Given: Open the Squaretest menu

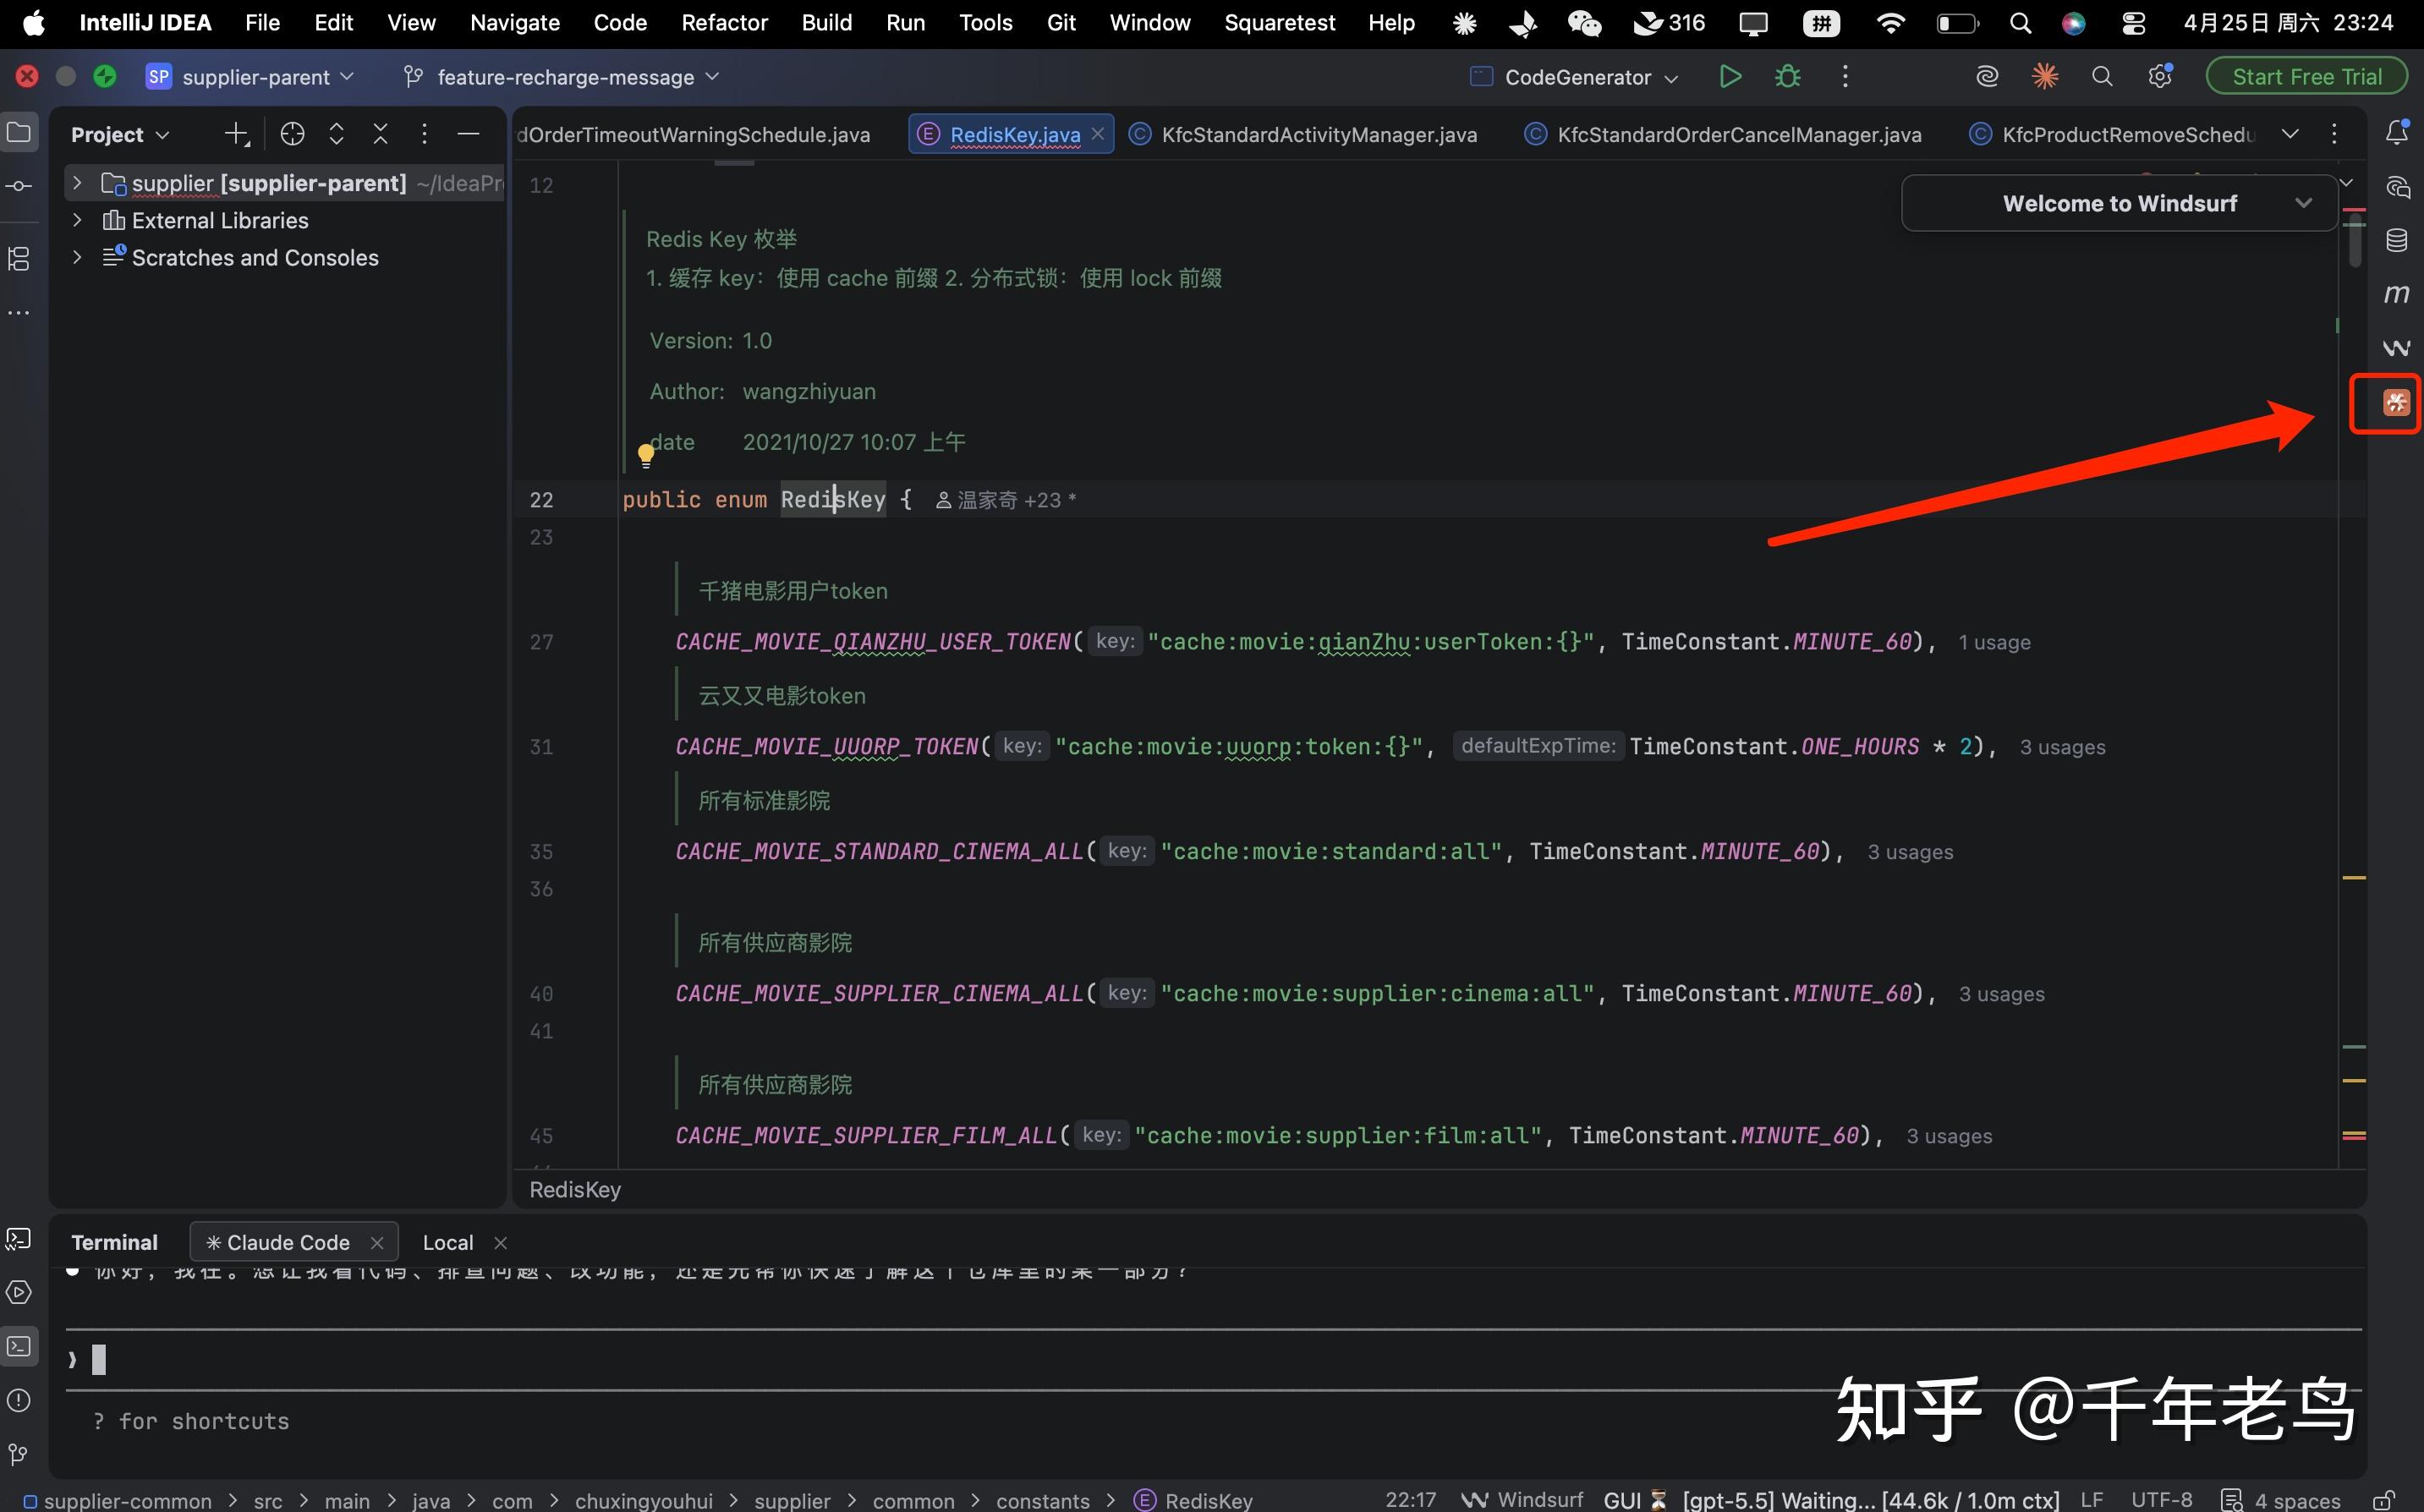Looking at the screenshot, I should [1279, 23].
